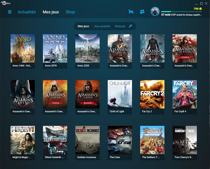The height and width of the screenshot is (169, 210).
Task: Open the wrench settings icon
Action: point(130,26)
